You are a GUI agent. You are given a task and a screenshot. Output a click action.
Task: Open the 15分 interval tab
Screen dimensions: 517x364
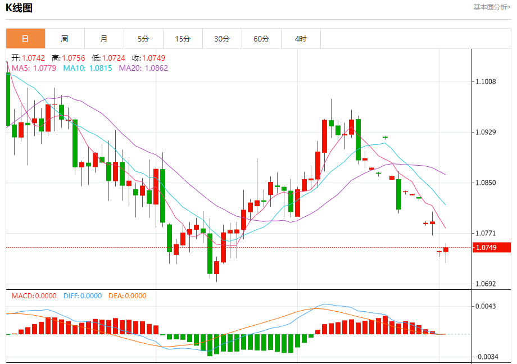(183, 39)
